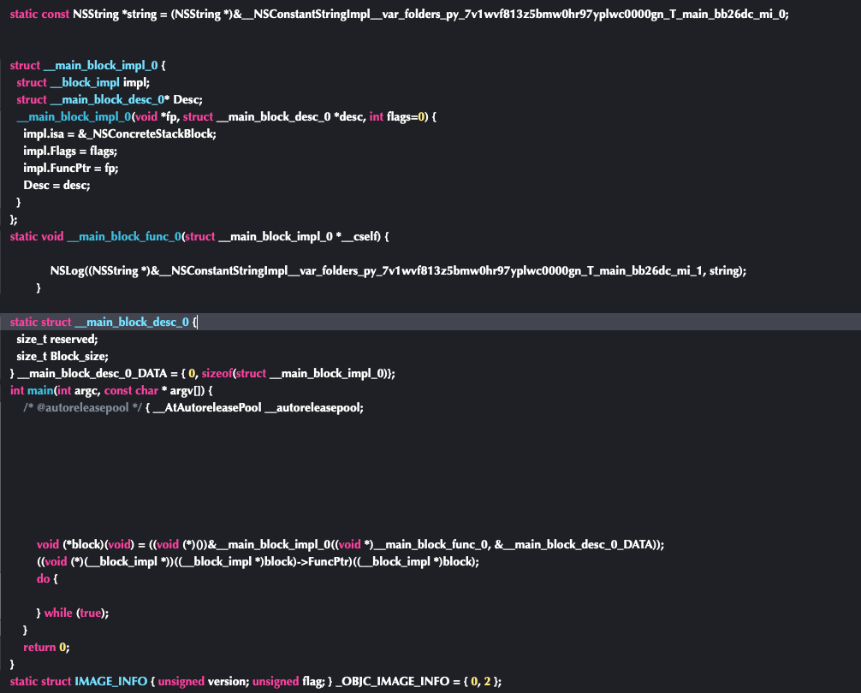Click the "__AtAutoreleasePool" type name
The height and width of the screenshot is (693, 861).
pos(207,408)
